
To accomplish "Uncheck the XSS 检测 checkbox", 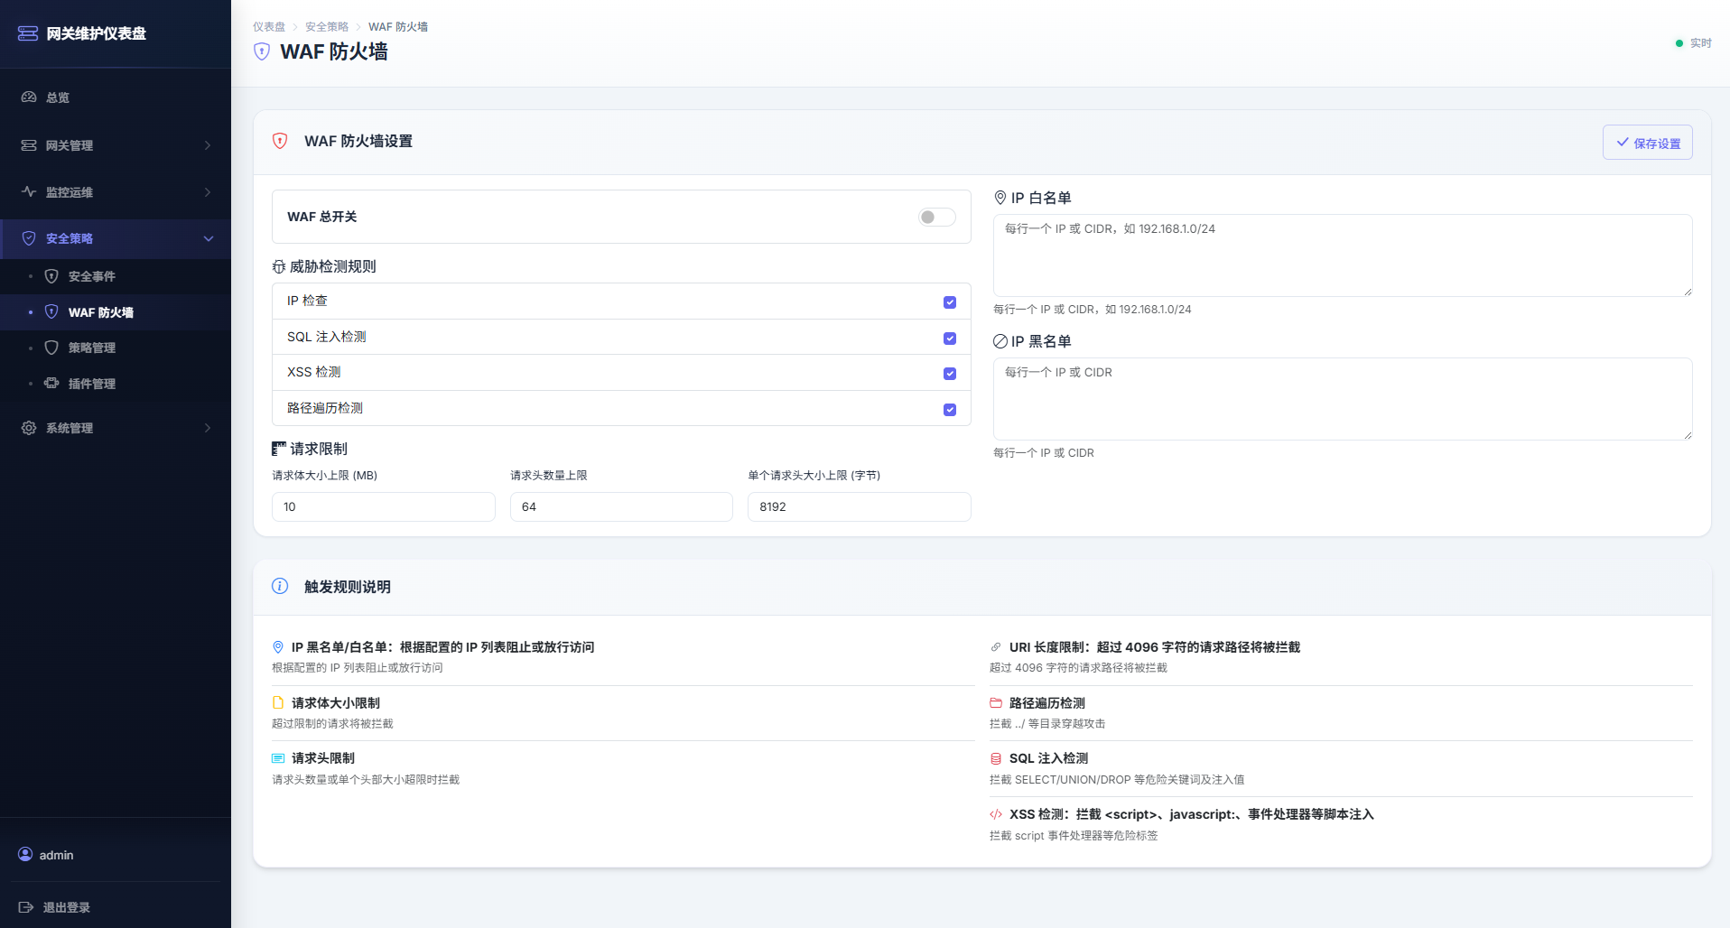I will pos(950,374).
